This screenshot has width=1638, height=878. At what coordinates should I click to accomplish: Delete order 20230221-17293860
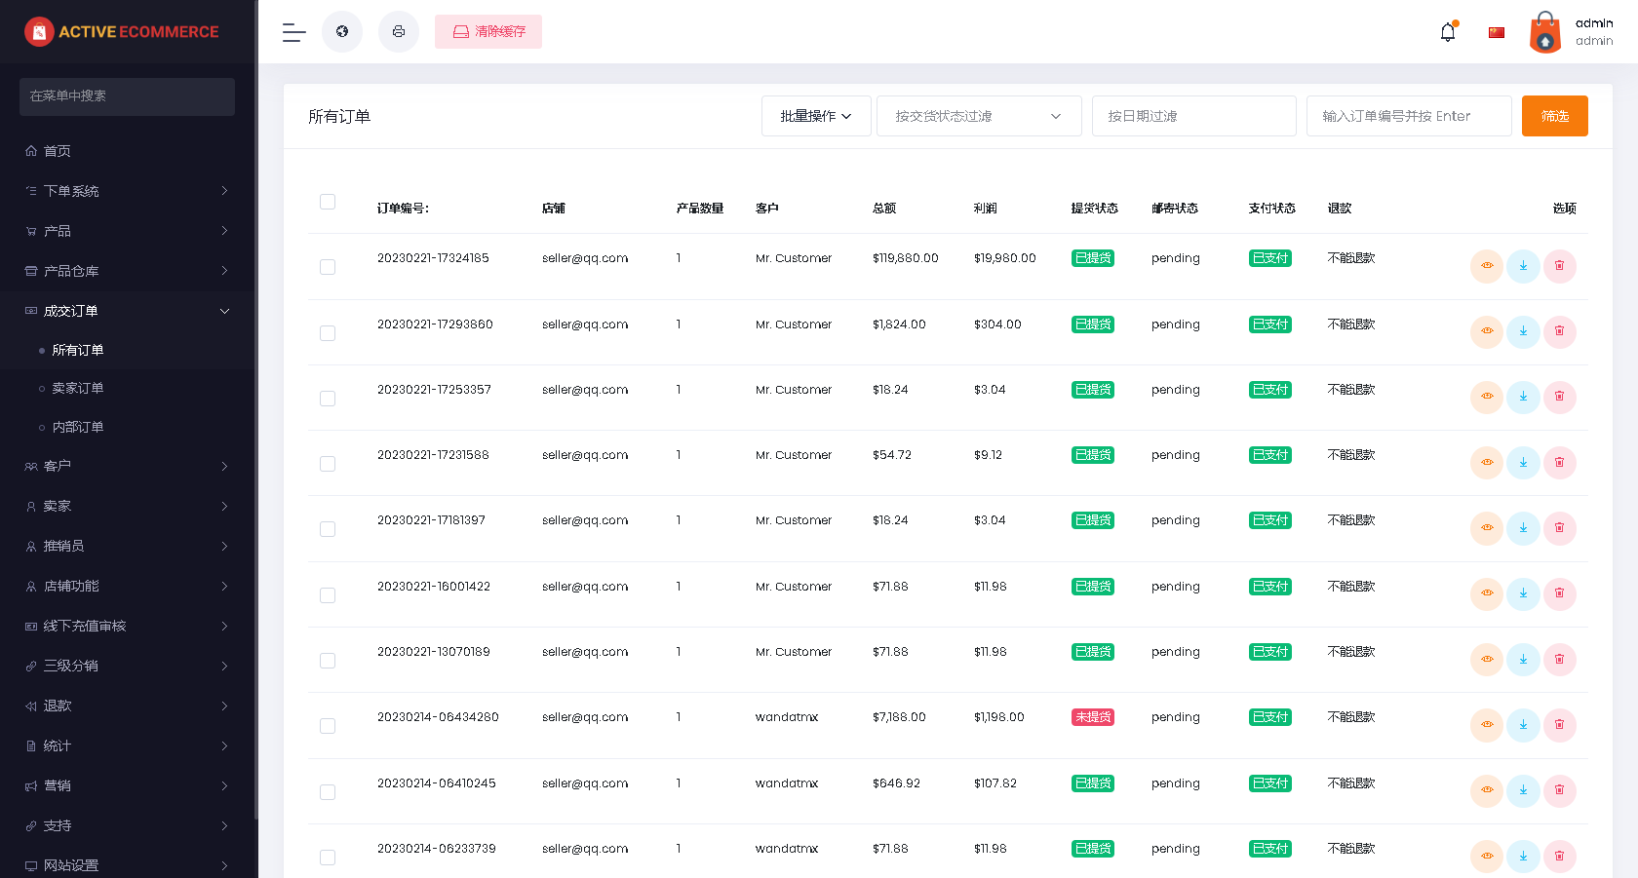[1559, 331]
